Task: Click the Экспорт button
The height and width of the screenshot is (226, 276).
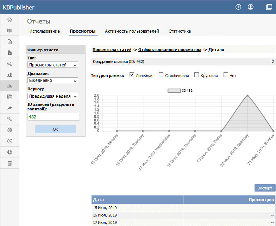Action: point(265,188)
